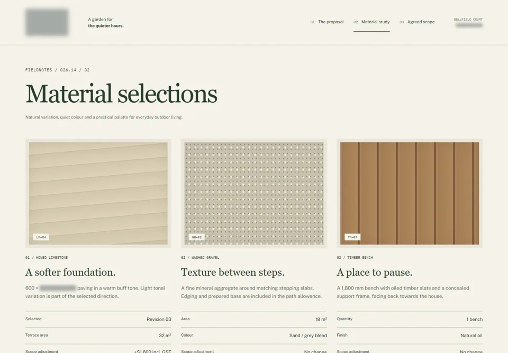Image resolution: width=508 pixels, height=353 pixels.
Task: Click the 'A garden for the quieter hours' tagline
Action: pos(106,22)
